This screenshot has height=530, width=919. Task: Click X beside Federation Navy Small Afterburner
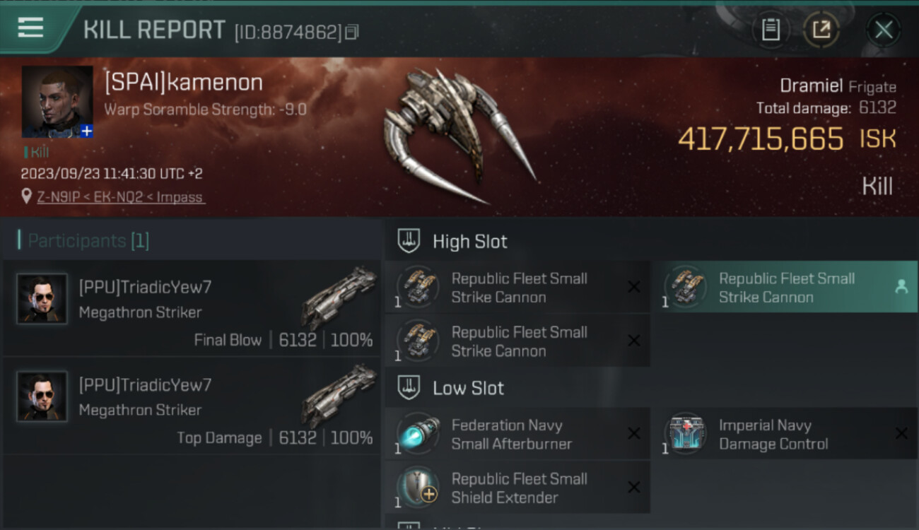634,434
